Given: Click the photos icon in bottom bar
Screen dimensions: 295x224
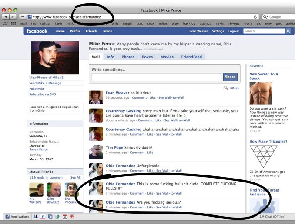Looking at the screenshot, I should coord(50,217).
